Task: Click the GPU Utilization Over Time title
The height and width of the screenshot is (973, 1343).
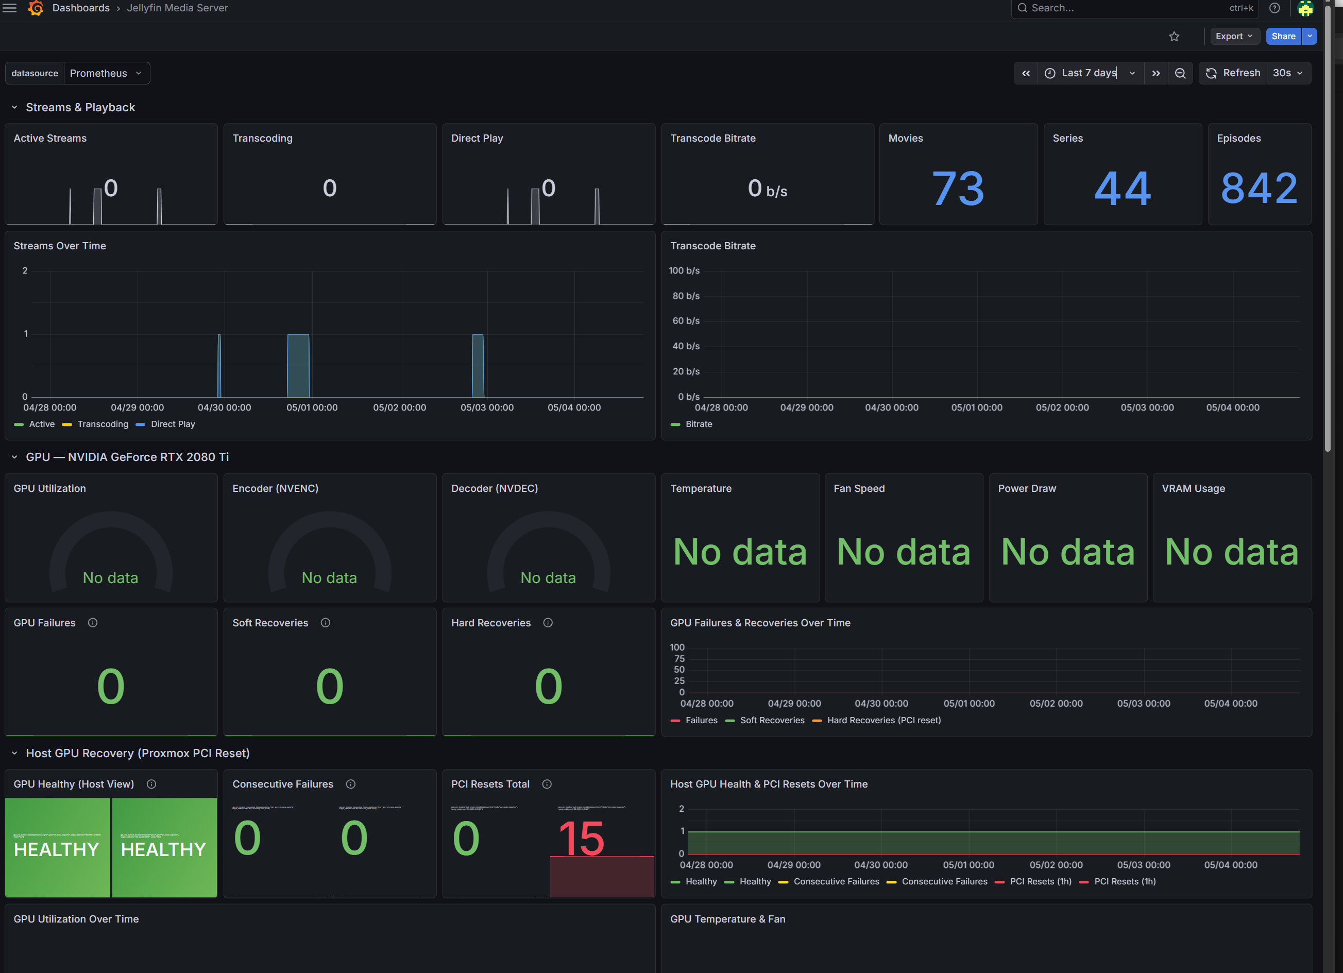Action: coord(76,918)
